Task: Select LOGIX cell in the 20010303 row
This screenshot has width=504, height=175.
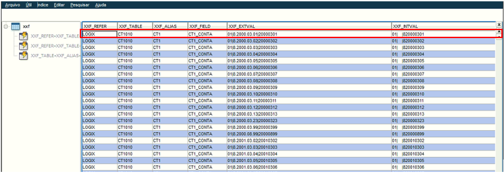Action: (x=100, y=147)
